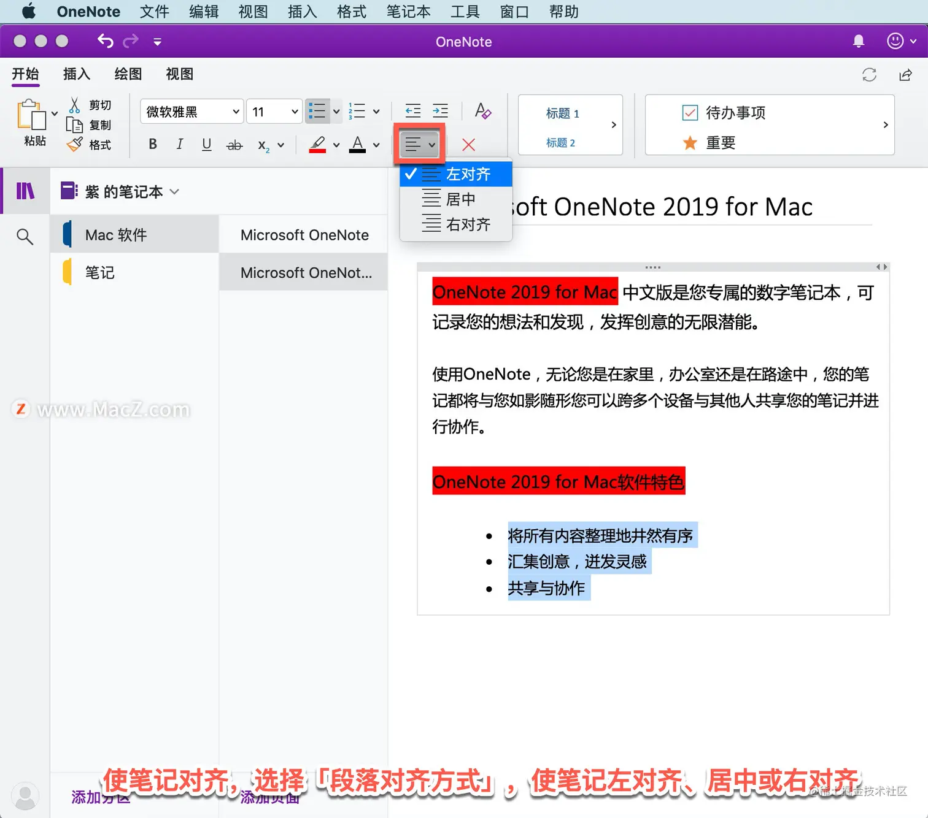The image size is (928, 818).
Task: Click the Cut scissors icon
Action: pos(74,105)
